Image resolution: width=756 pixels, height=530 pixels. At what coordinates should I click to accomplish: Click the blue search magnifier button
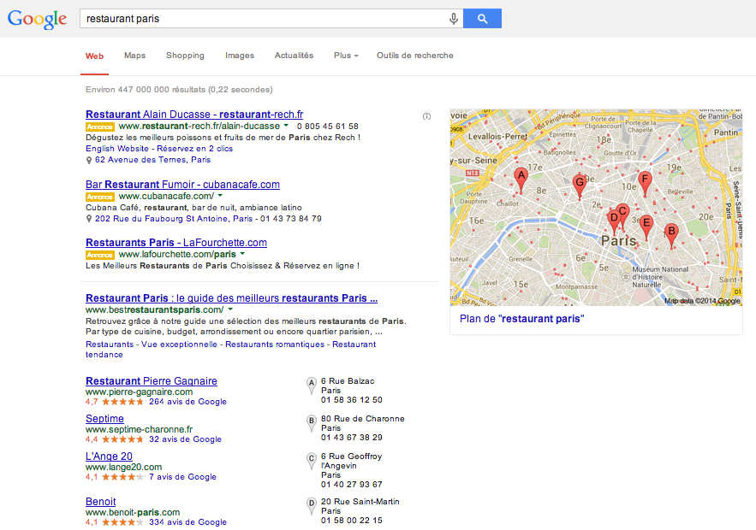[482, 18]
